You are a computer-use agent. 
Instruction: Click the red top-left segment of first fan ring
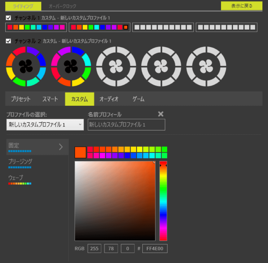(x=19, y=51)
